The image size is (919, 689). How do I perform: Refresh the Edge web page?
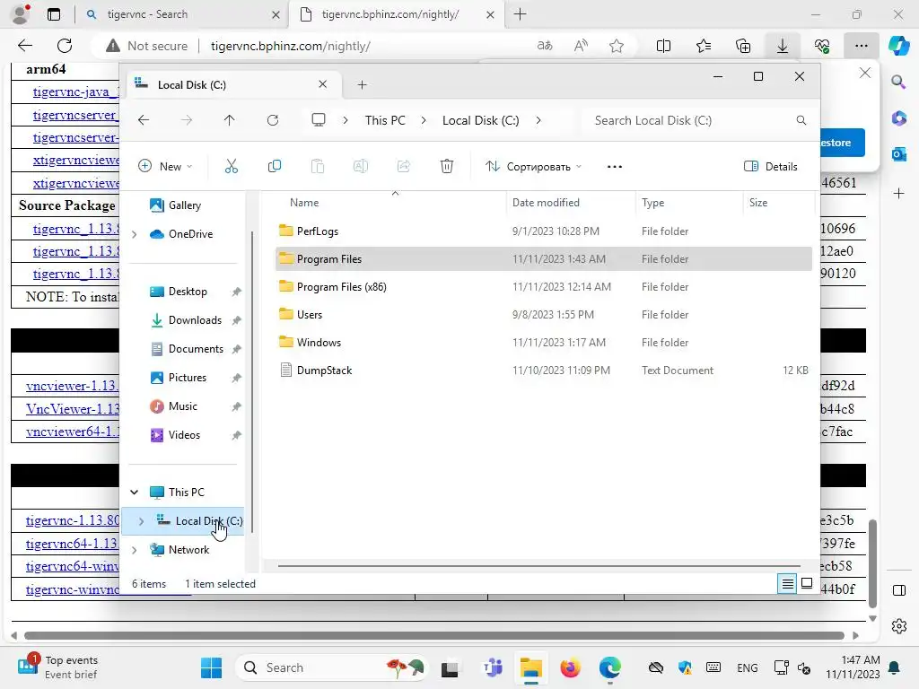click(x=65, y=46)
